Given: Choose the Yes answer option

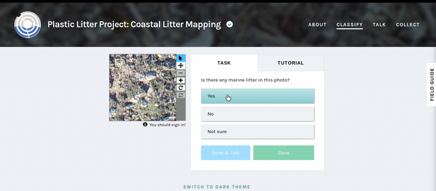Looking at the screenshot, I should click(258, 96).
